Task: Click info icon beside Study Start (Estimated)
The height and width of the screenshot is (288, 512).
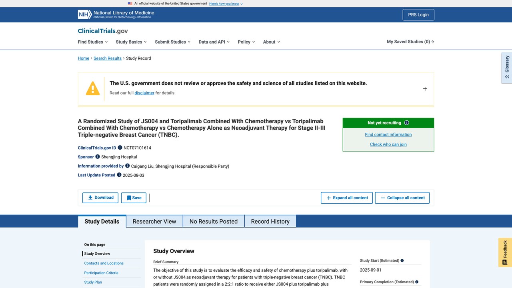Action: click(x=402, y=261)
